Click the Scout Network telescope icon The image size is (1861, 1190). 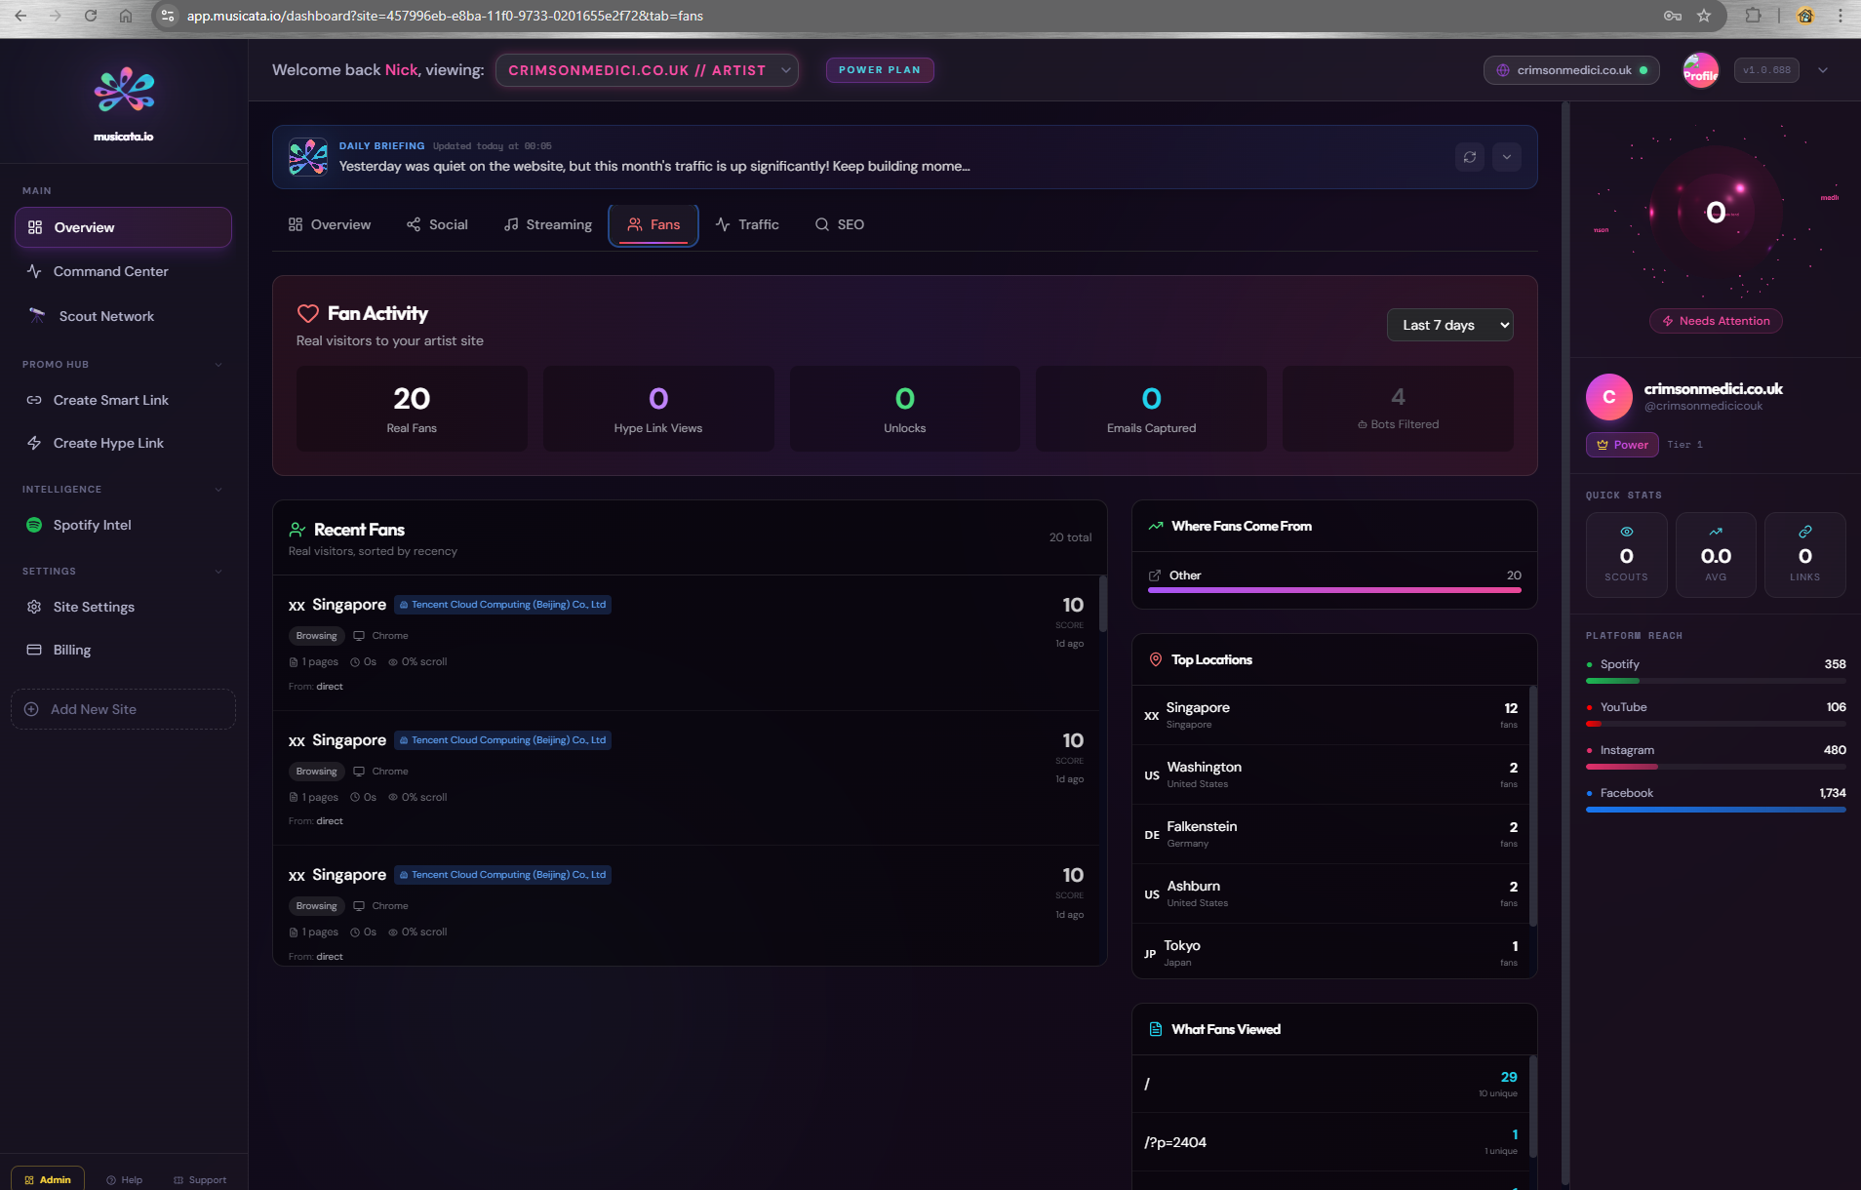point(37,316)
